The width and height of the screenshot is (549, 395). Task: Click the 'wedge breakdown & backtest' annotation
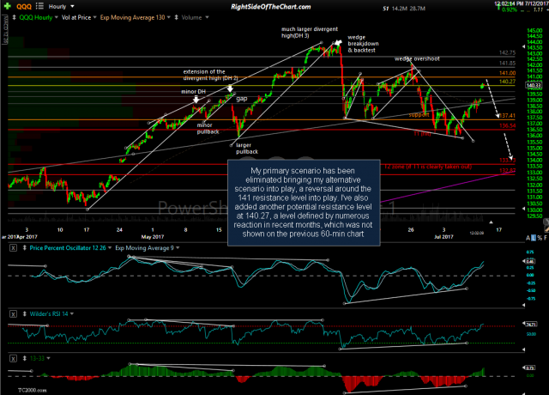[363, 44]
